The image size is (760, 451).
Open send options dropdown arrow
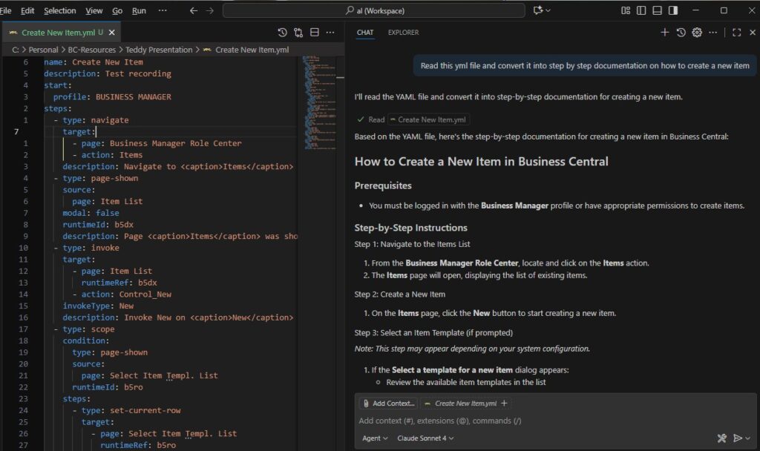(747, 438)
